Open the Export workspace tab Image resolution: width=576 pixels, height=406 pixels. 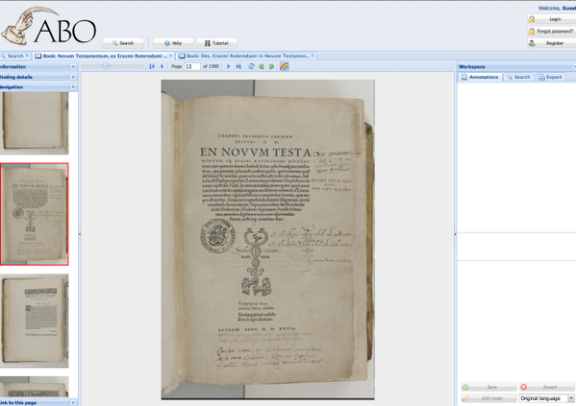(x=550, y=77)
